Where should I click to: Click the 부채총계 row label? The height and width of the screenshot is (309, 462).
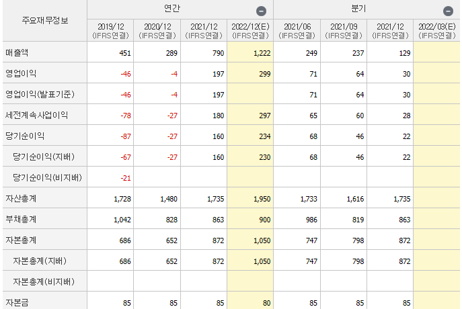pos(21,220)
